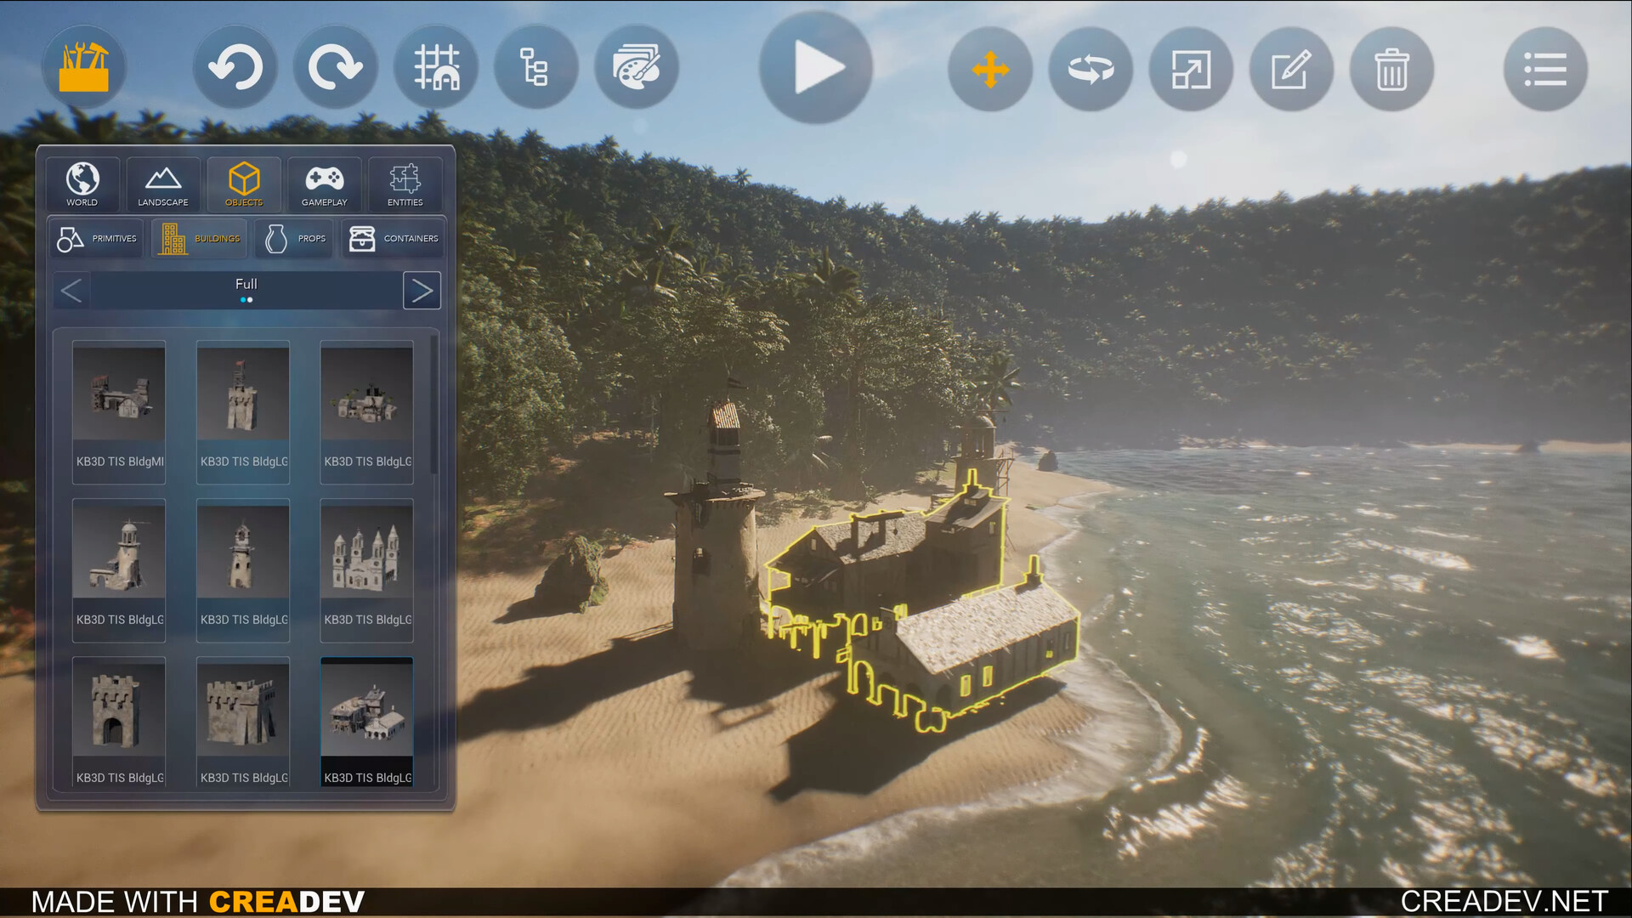Select the scale tool

[x=1190, y=71]
